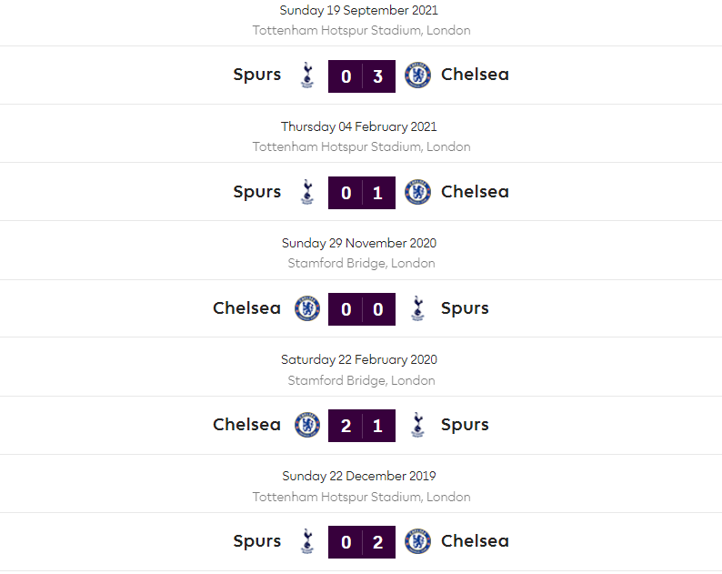View the 0-2 score from 22 December 2019
The height and width of the screenshot is (574, 722).
(x=362, y=541)
